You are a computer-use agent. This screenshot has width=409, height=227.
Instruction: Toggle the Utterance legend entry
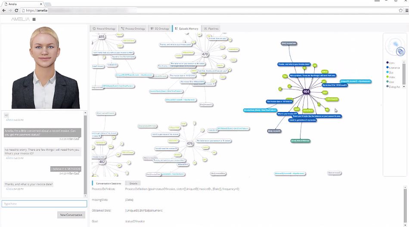[x=394, y=68]
